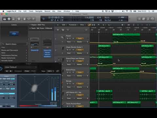
Task: Select the Flutes green MIDI region header
Action: click(126, 35)
